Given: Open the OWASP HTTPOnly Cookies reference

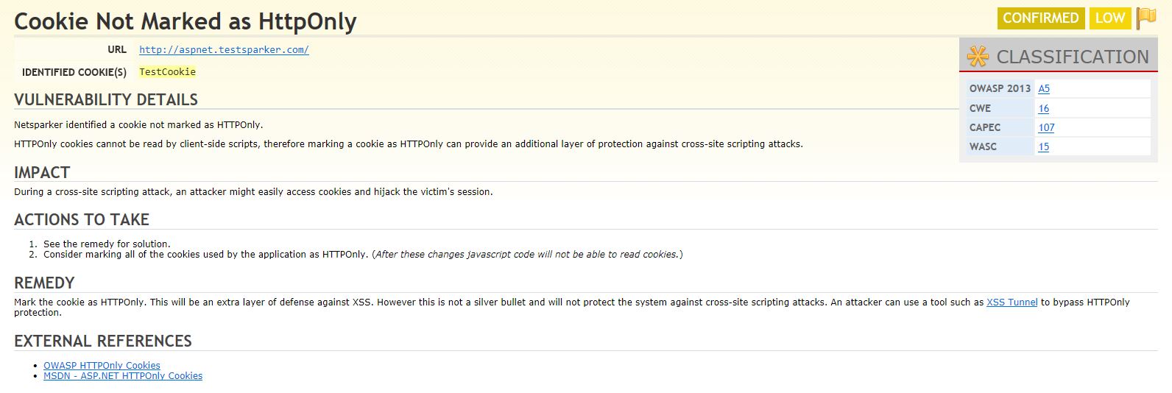Looking at the screenshot, I should 102,366.
